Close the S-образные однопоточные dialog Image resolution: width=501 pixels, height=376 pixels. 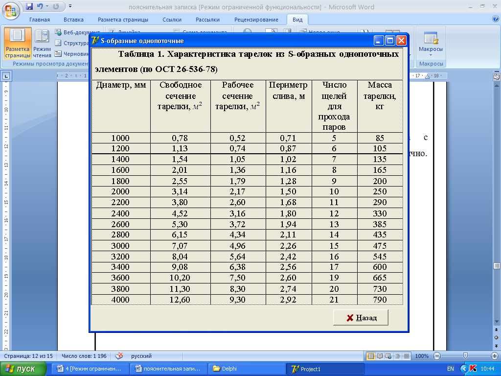(401, 41)
